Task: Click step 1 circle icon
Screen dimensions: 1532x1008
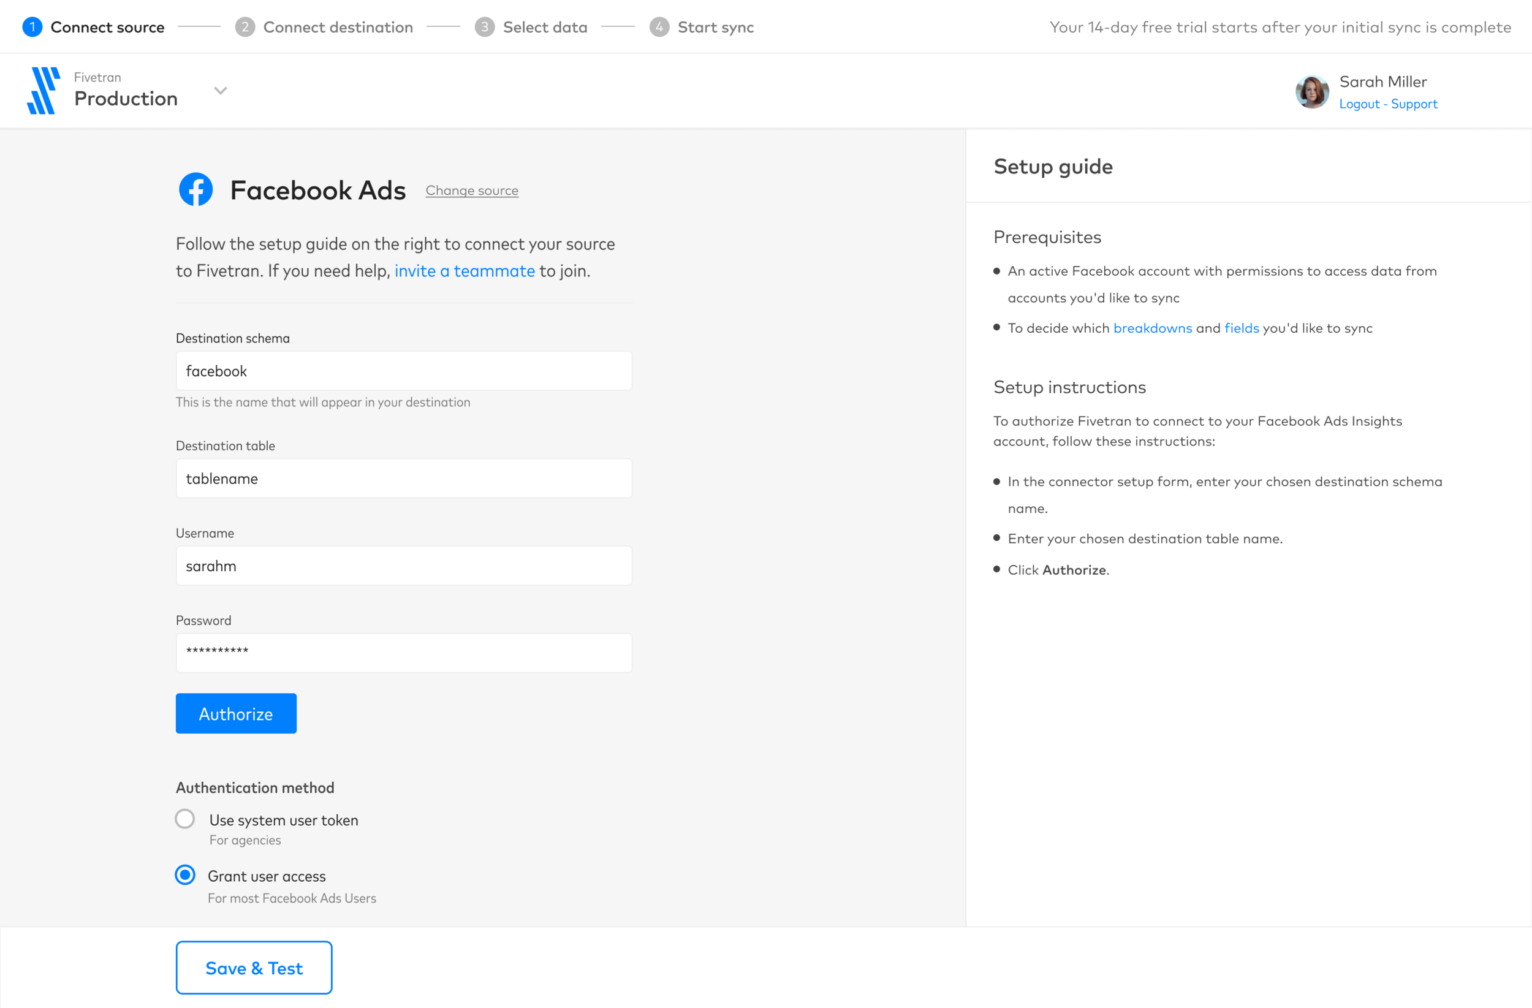Action: [x=32, y=27]
